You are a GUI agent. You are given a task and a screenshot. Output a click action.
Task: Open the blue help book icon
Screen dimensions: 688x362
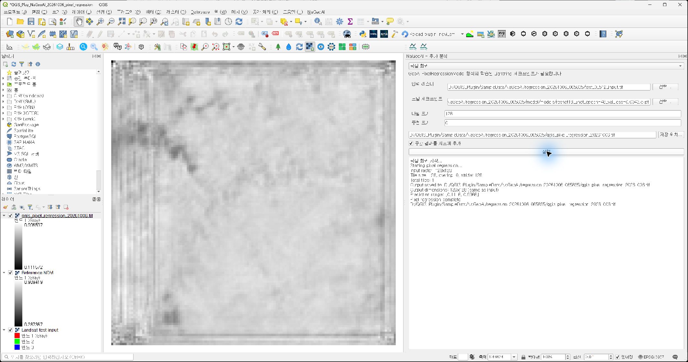coord(603,34)
